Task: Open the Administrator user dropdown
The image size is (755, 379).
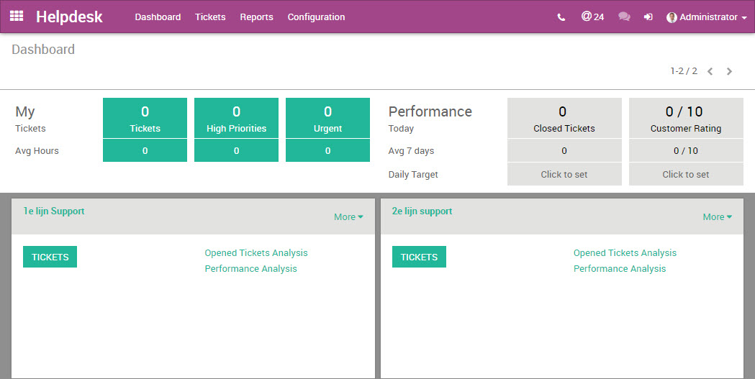Action: point(706,17)
